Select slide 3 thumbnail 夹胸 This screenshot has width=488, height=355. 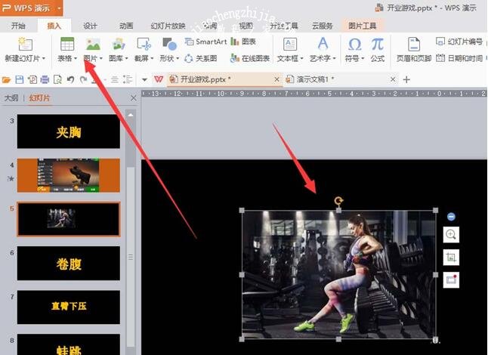coord(69,131)
